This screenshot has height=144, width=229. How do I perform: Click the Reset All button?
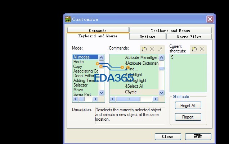click(x=188, y=106)
